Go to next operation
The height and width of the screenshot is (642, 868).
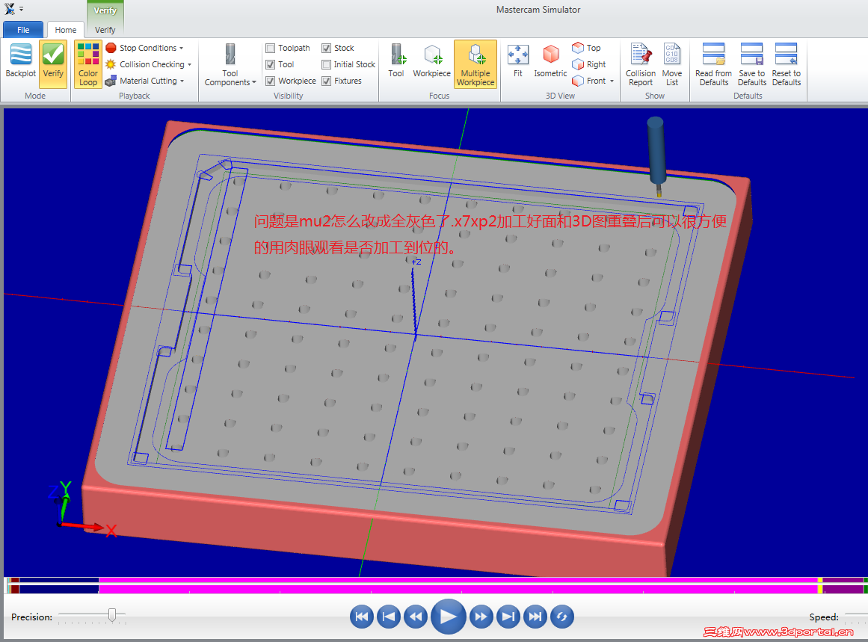pos(508,617)
